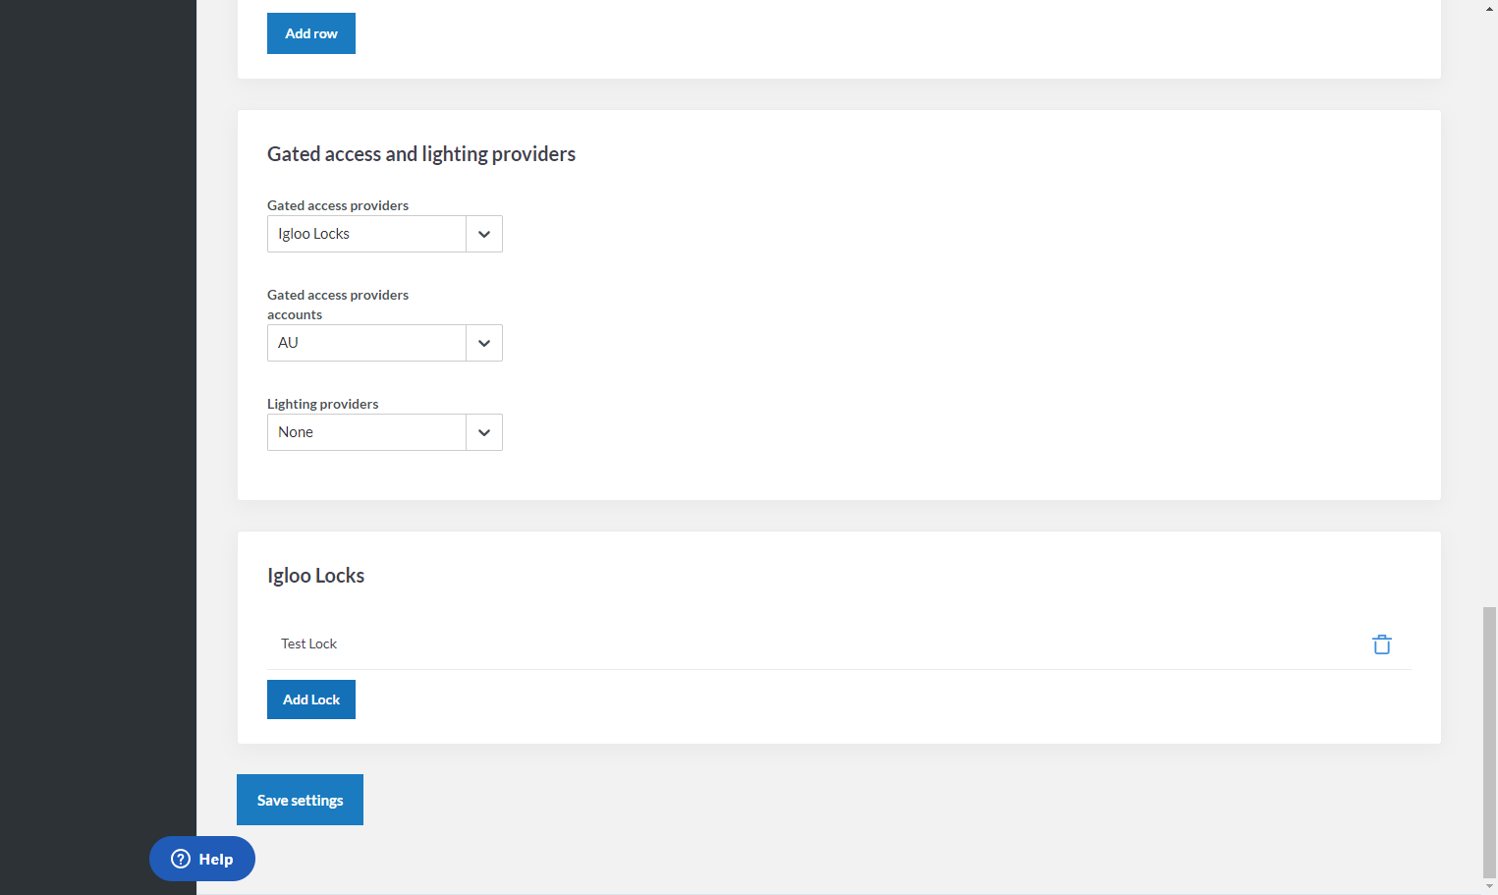Open the Lighting providers dropdown arrow
Viewport: 1498px width, 895px height.
pyautogui.click(x=484, y=432)
